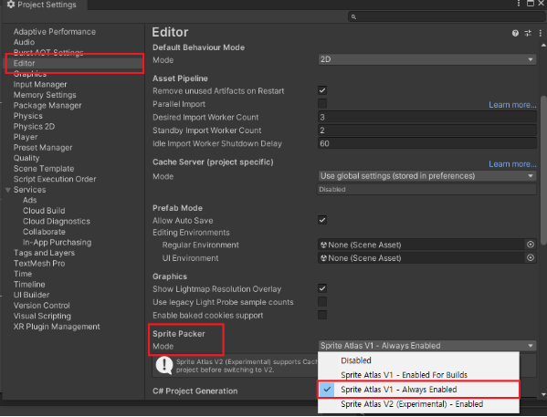Click the gear icon on Project Settings tab
The image size is (547, 417).
pyautogui.click(x=11, y=5)
